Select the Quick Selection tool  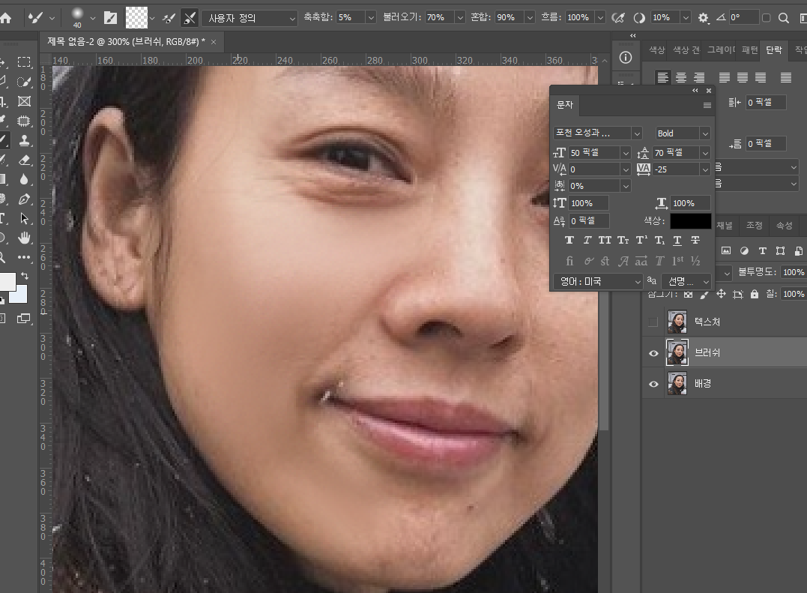tap(24, 82)
